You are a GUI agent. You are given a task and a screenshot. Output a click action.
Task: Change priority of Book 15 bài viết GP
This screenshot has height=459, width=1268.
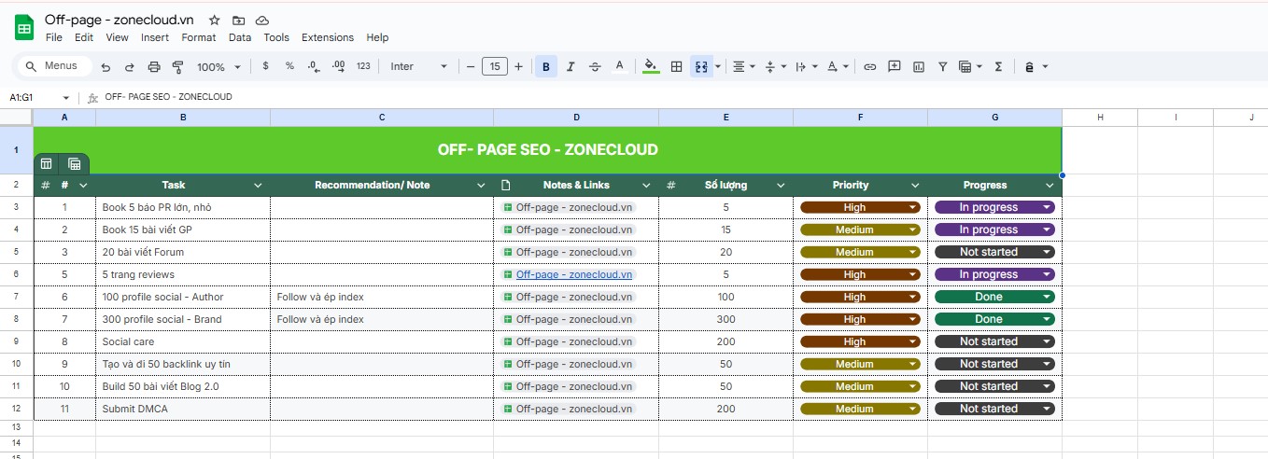(x=860, y=229)
